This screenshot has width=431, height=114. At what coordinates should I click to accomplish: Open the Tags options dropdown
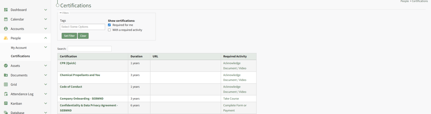(x=82, y=27)
